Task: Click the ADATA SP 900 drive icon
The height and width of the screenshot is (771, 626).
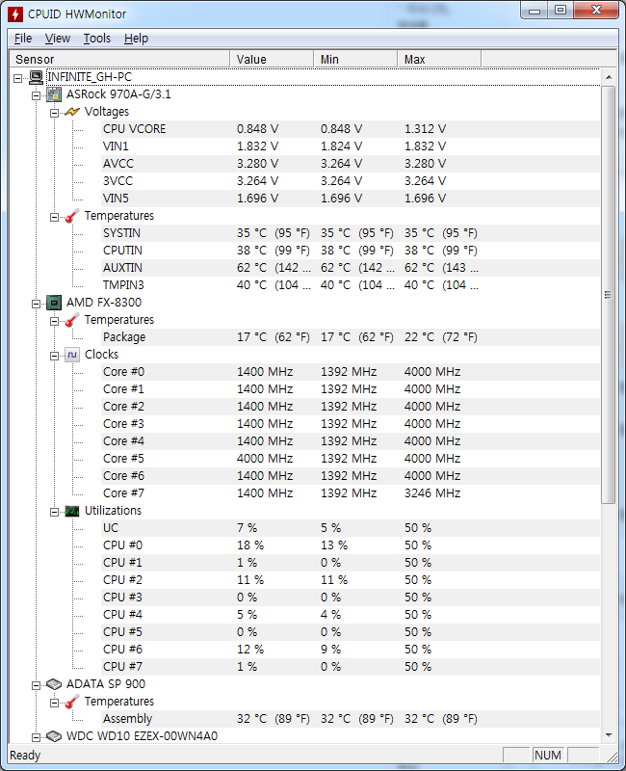Action: (x=55, y=684)
